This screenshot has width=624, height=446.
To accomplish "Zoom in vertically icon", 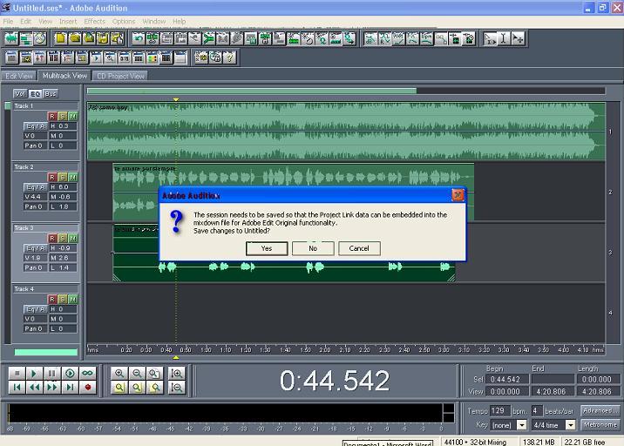I will tap(177, 373).
